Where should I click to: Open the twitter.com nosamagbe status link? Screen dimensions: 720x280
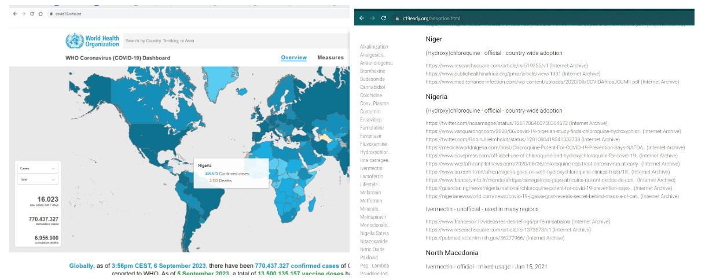click(497, 123)
